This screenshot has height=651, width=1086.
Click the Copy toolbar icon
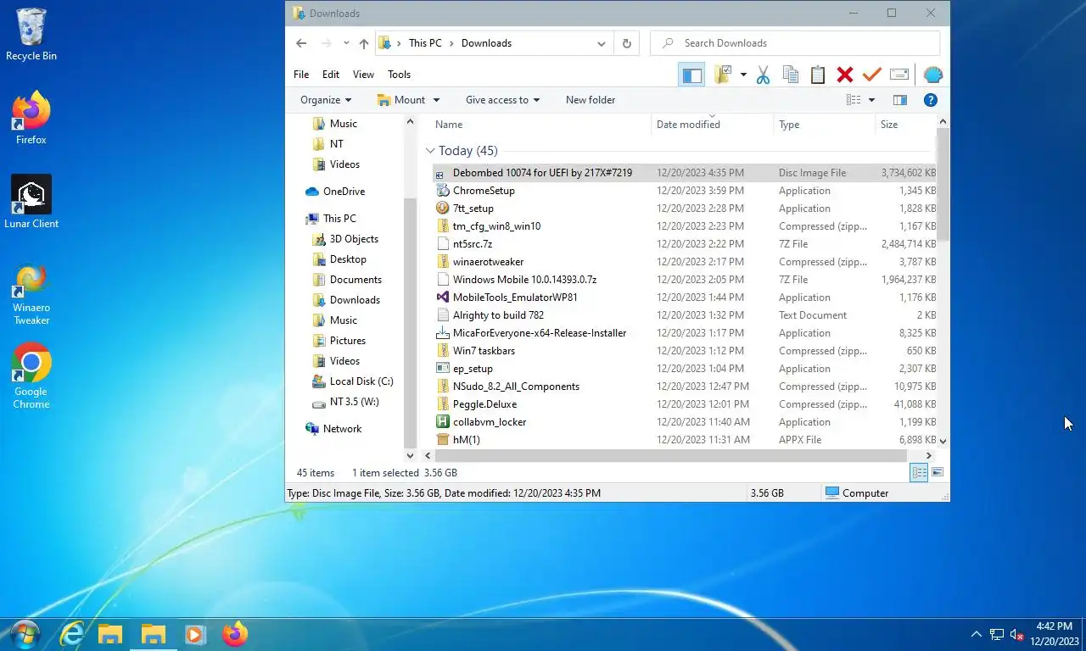click(790, 75)
